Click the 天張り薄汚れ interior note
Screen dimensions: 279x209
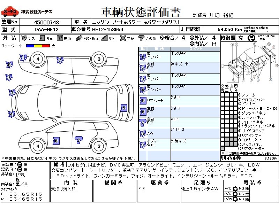pos(63,188)
